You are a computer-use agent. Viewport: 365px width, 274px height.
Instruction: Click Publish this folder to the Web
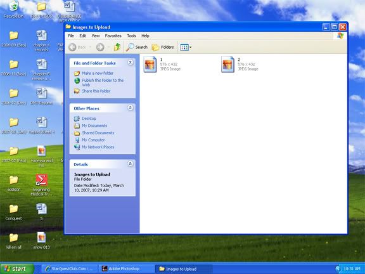click(103, 82)
